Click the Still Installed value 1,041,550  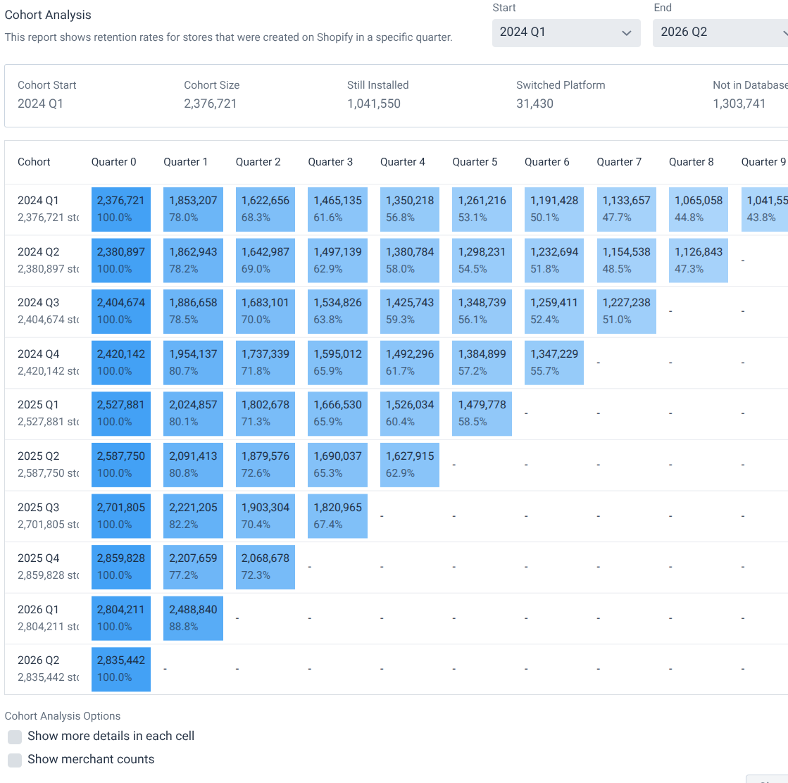tap(373, 104)
